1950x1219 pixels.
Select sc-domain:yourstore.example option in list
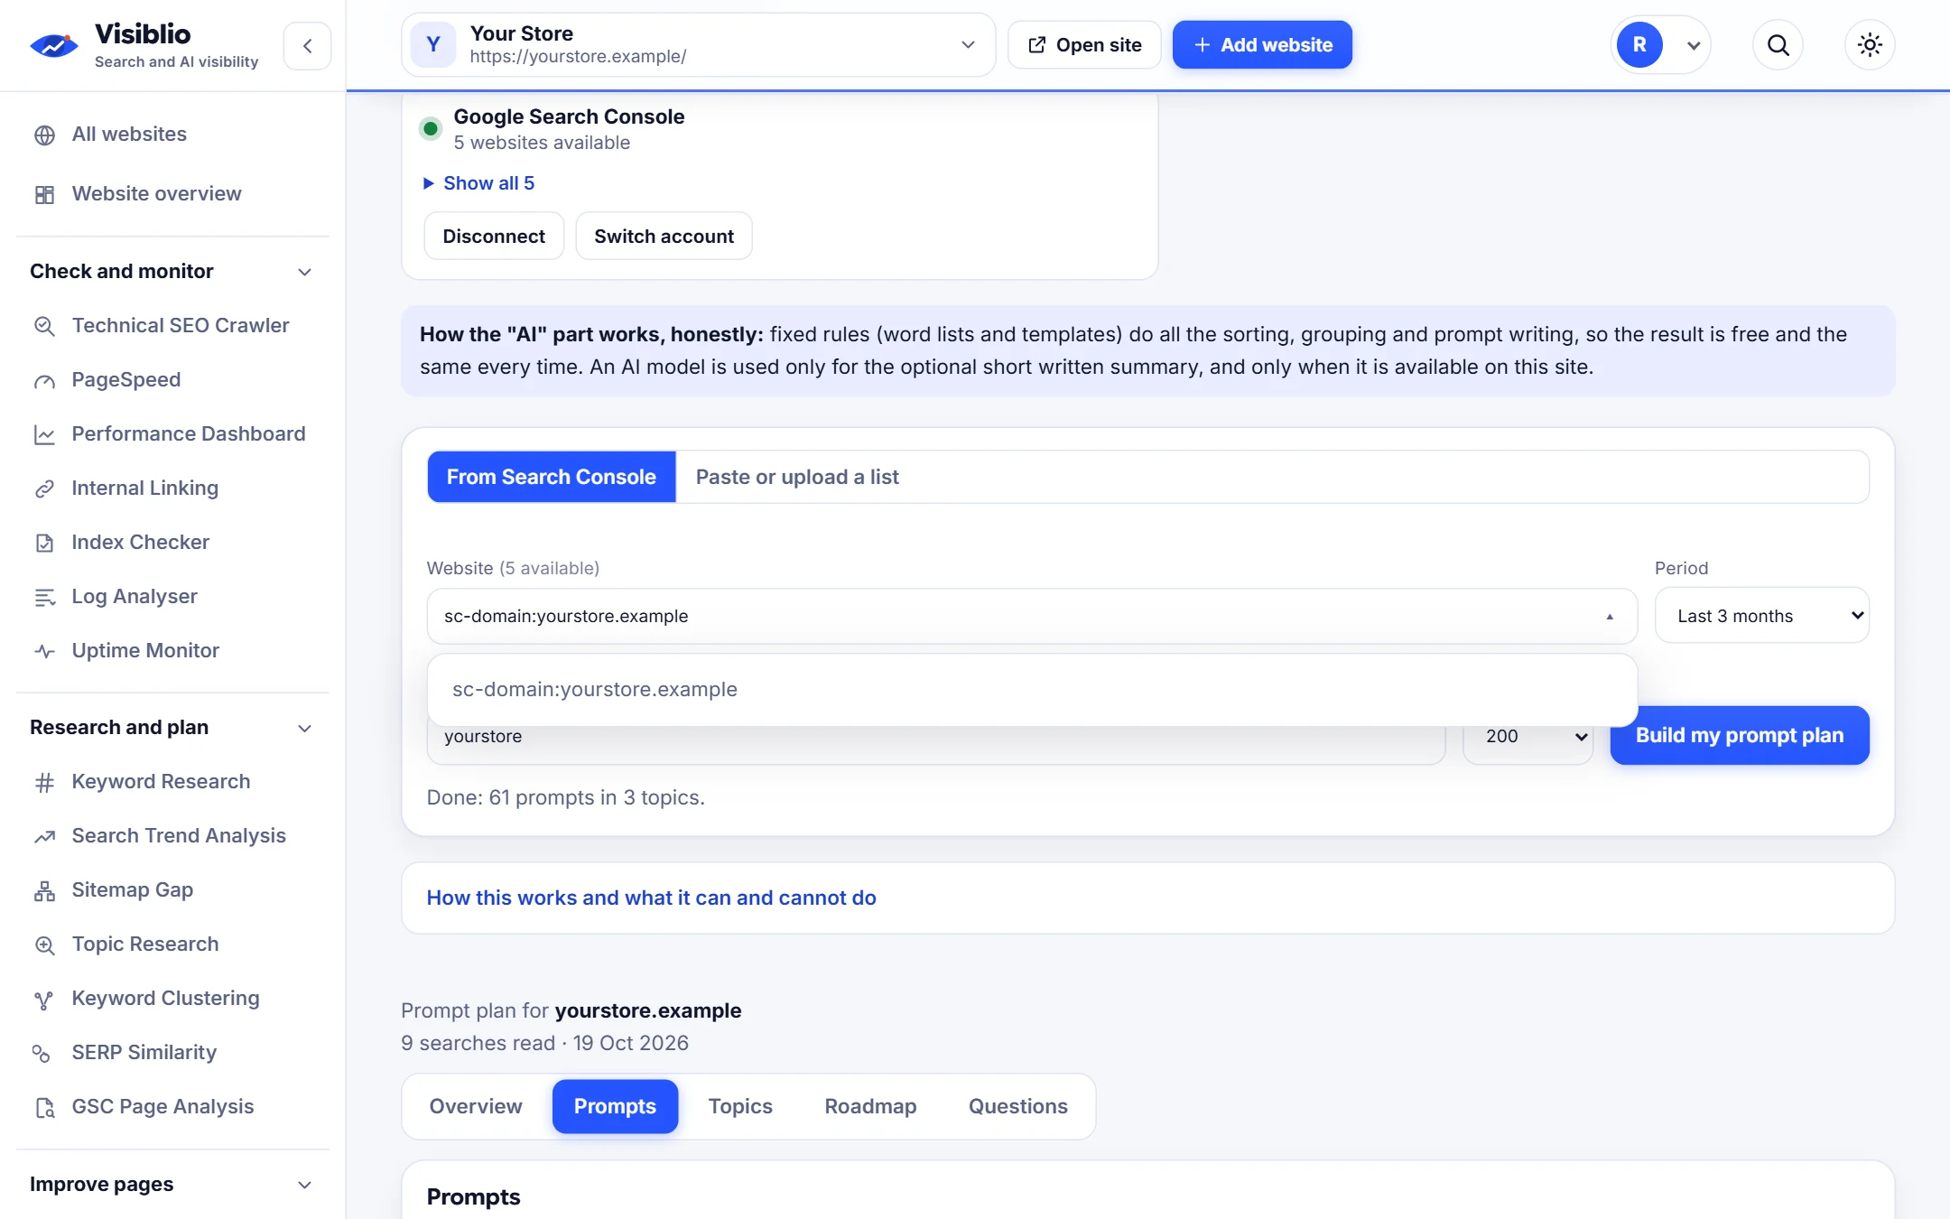pyautogui.click(x=1032, y=690)
